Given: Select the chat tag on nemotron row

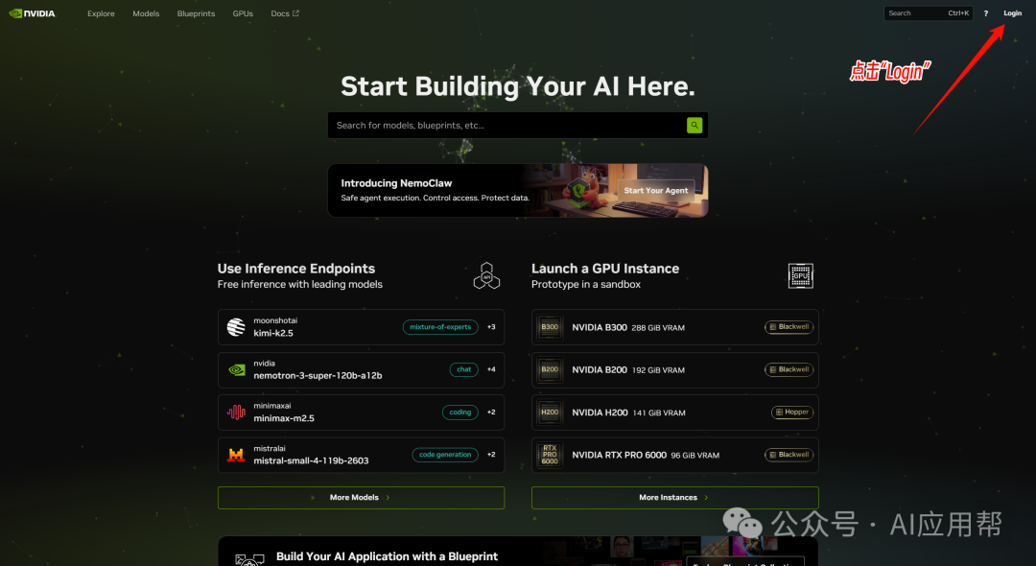Looking at the screenshot, I should 464,370.
